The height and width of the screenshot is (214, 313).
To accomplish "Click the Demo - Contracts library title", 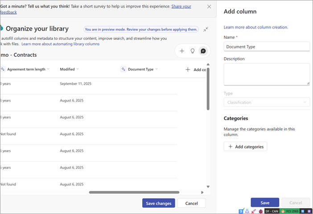I will click(x=19, y=55).
